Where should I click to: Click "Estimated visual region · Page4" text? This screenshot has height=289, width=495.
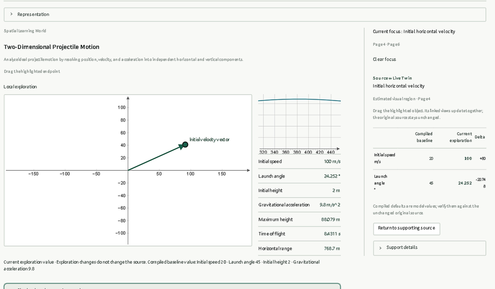coord(402,99)
